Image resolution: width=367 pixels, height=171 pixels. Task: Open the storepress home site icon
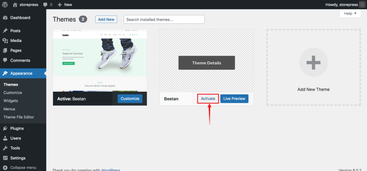click(15, 5)
